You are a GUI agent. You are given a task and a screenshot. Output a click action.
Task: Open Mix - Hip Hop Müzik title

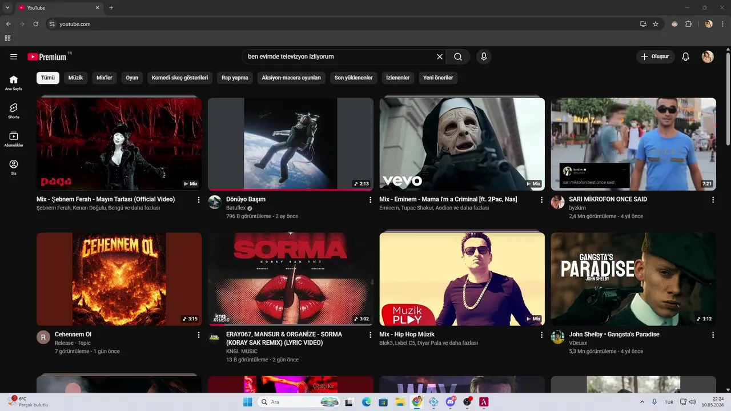pyautogui.click(x=407, y=334)
